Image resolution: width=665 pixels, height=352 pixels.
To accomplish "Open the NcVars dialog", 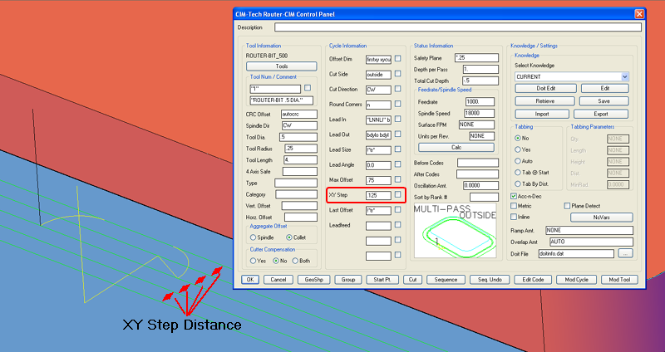I will (x=602, y=218).
